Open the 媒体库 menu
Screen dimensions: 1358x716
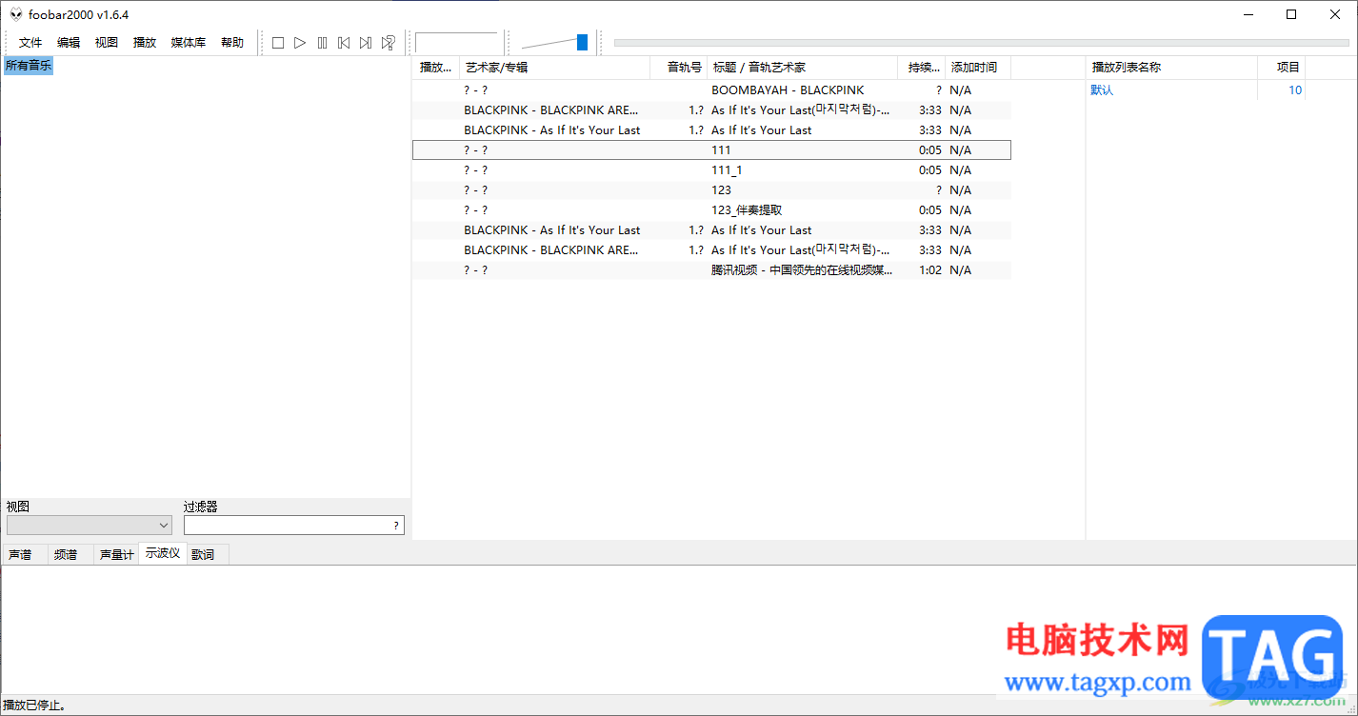tap(189, 43)
